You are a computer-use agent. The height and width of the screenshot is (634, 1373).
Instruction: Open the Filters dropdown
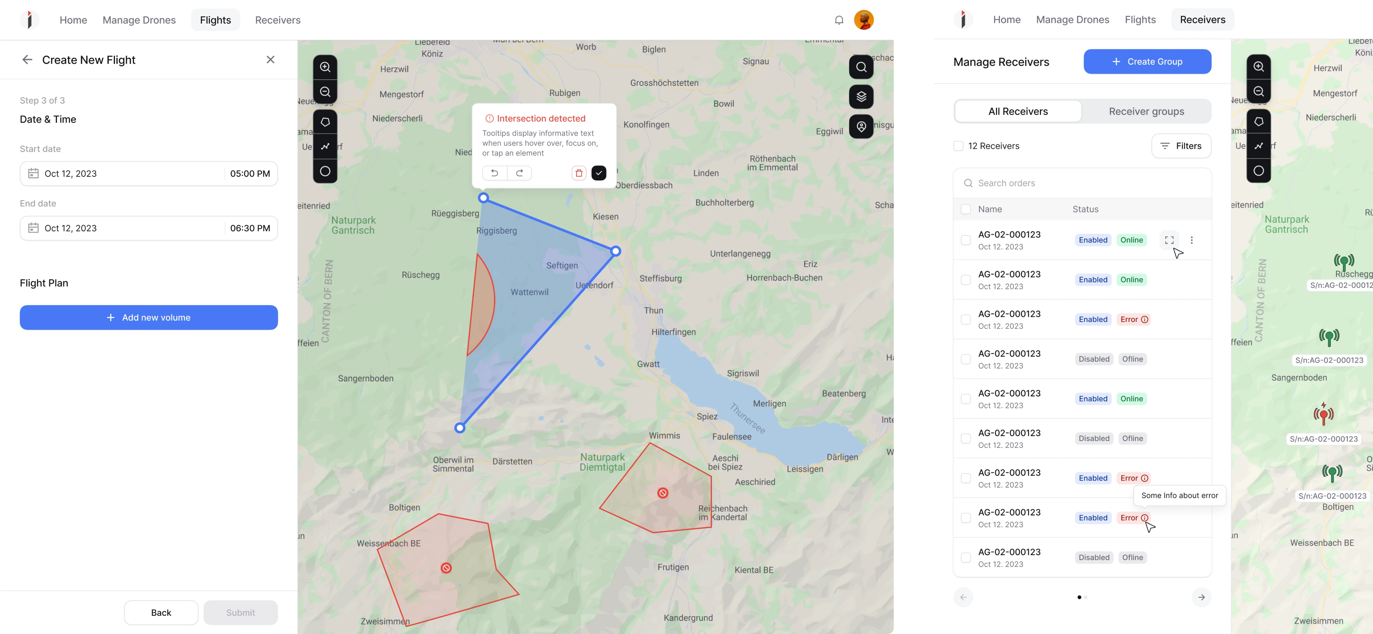[x=1181, y=146]
